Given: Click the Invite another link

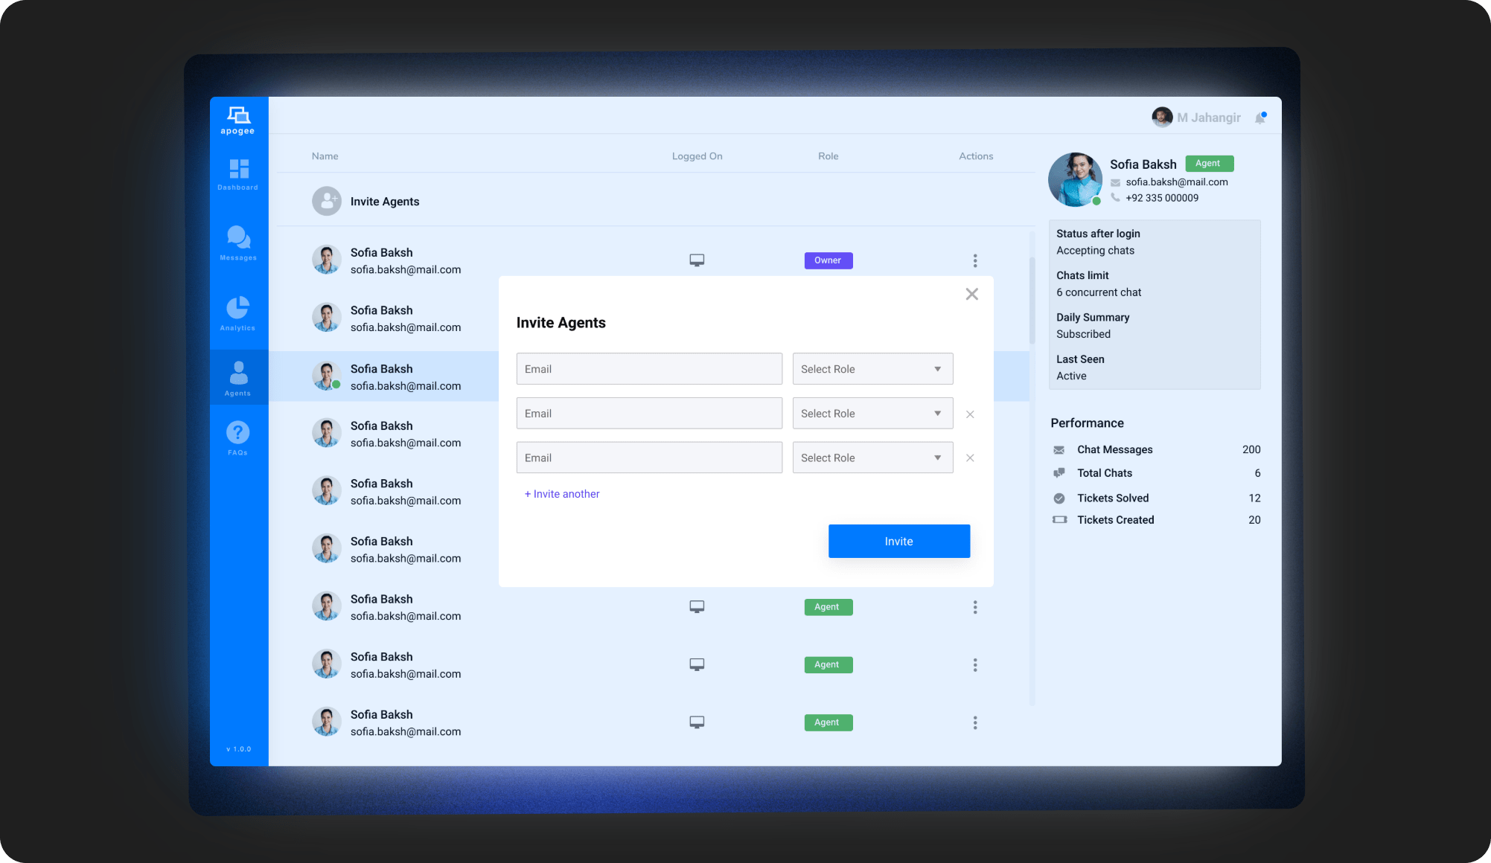Looking at the screenshot, I should tap(562, 494).
